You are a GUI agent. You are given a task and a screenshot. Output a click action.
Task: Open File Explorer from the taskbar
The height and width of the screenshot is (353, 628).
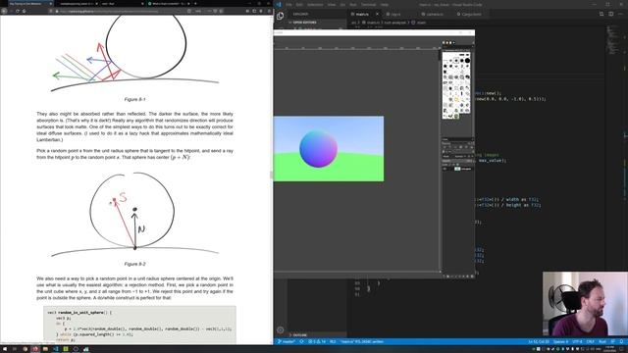click(x=45, y=349)
